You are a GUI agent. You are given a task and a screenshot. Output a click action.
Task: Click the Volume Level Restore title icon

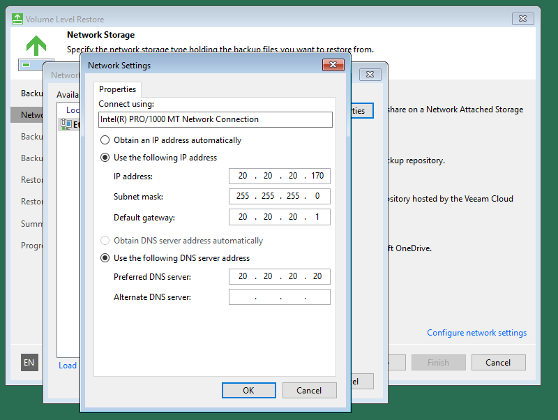pyautogui.click(x=17, y=19)
